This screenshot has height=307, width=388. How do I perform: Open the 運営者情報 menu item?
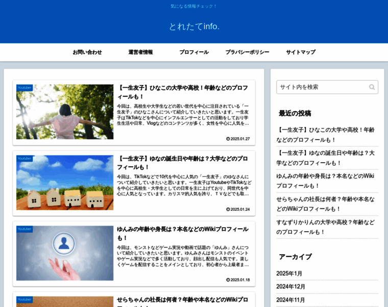pyautogui.click(x=140, y=52)
